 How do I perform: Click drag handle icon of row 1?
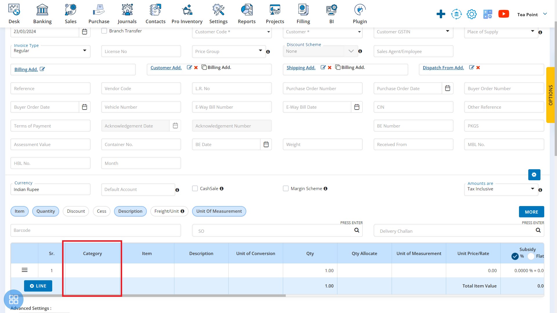point(25,270)
